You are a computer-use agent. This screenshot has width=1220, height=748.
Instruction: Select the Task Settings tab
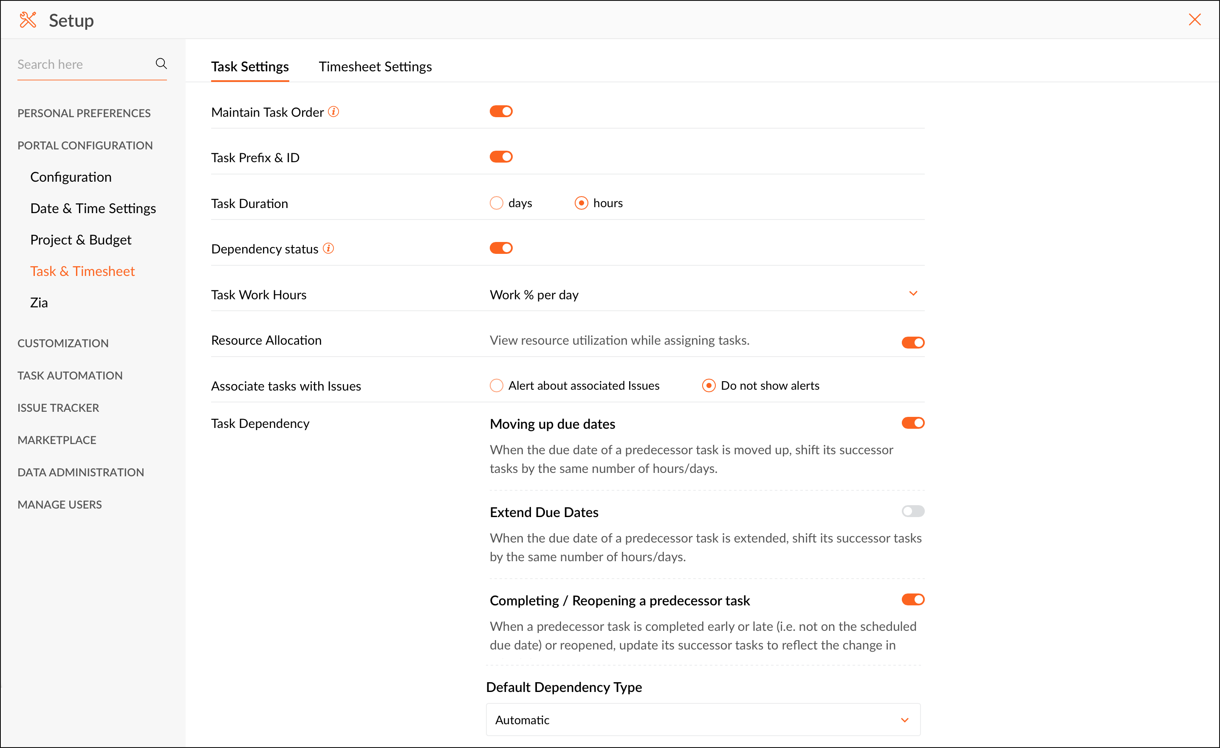click(249, 67)
